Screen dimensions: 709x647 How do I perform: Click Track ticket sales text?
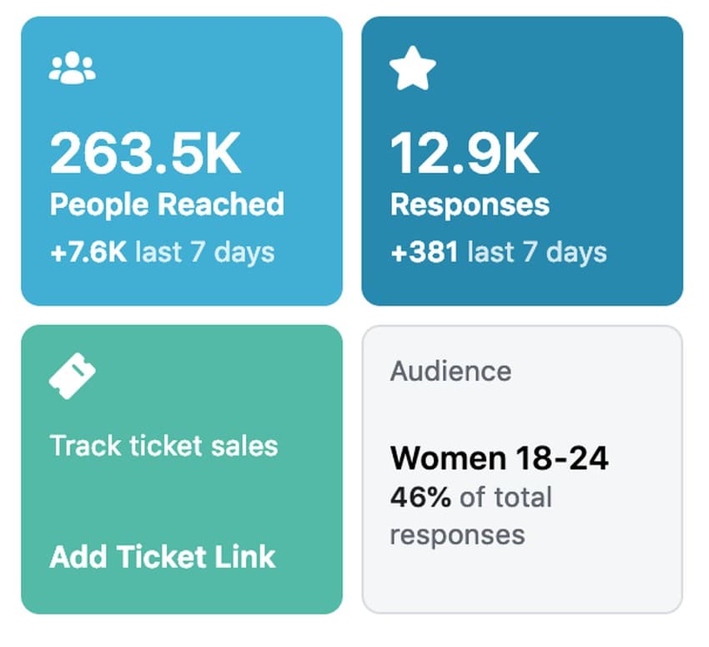[163, 446]
